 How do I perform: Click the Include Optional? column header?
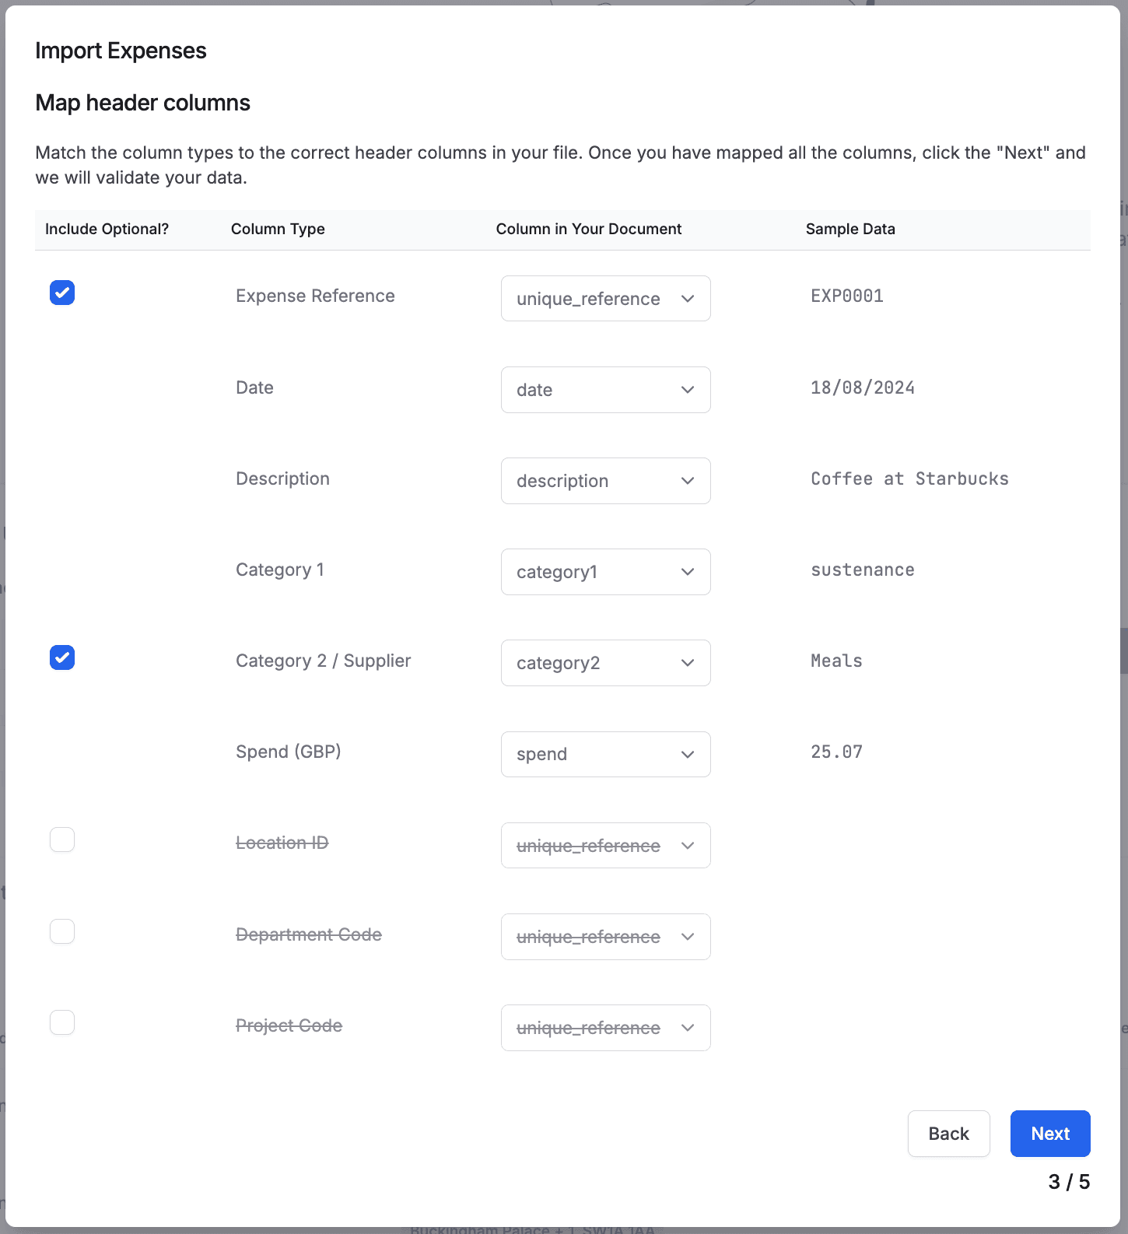click(107, 230)
